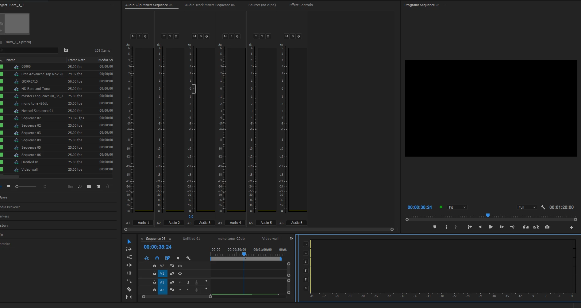Open the Full playback resolution dropdown

pos(527,207)
